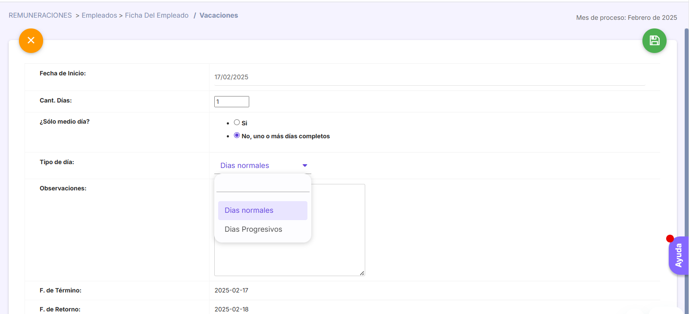
Task: Select 'No, uno o más días completos' radio
Action: tap(237, 135)
